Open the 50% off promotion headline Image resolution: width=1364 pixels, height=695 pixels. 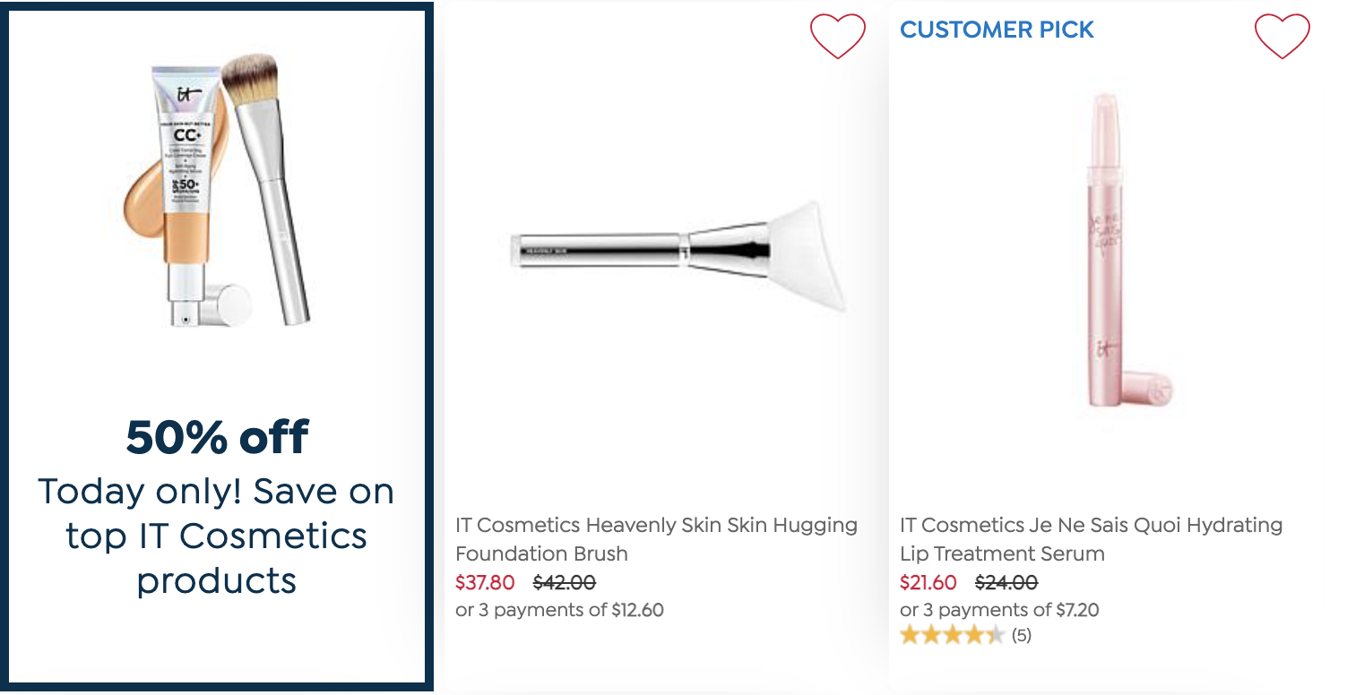(x=217, y=437)
